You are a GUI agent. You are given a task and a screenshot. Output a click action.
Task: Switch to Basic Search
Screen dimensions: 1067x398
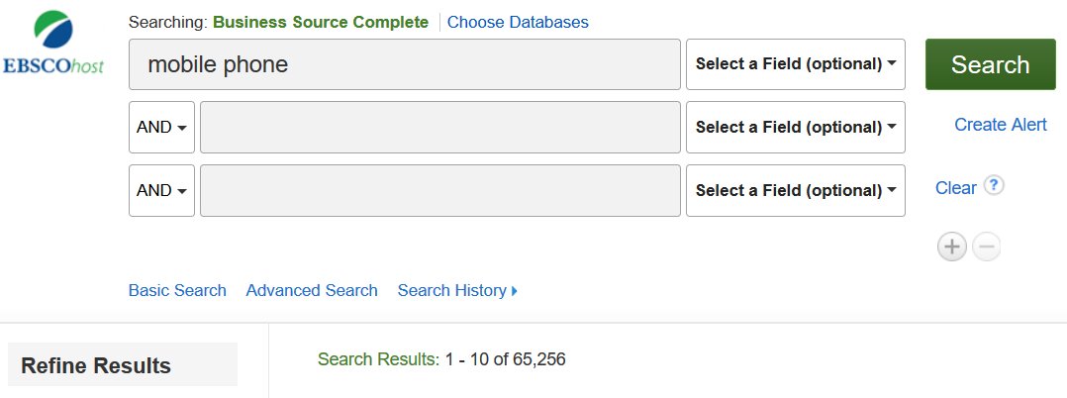coord(177,290)
